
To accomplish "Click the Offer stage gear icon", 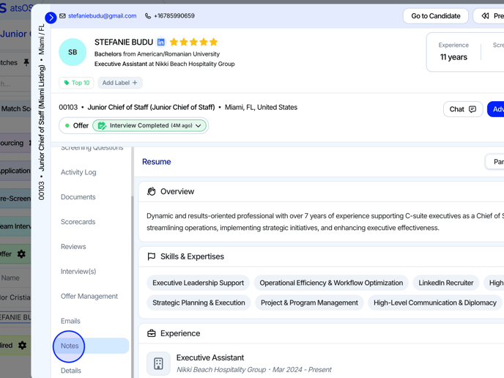I will point(21,254).
